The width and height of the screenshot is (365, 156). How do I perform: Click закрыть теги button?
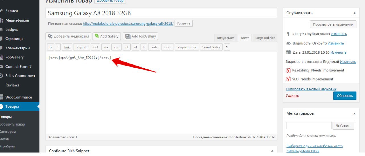pyautogui.click(x=187, y=47)
